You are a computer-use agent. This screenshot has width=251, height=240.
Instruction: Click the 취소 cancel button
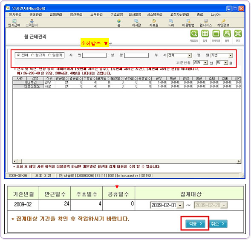(x=217, y=224)
